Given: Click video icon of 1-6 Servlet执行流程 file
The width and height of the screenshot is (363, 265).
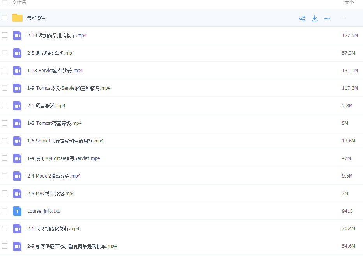Looking at the screenshot, I should tap(18, 141).
